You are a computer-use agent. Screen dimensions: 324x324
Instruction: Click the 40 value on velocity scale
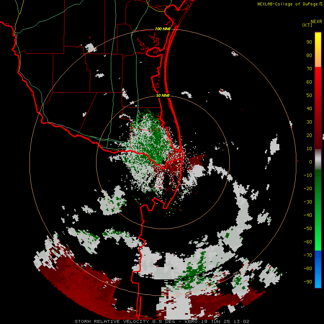[x=309, y=109]
